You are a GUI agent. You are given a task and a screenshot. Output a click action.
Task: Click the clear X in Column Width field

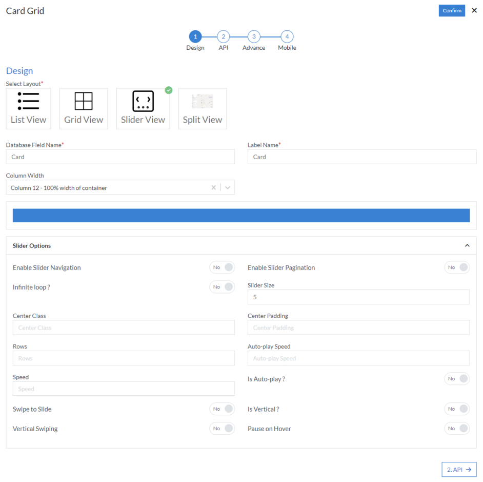pyautogui.click(x=213, y=187)
